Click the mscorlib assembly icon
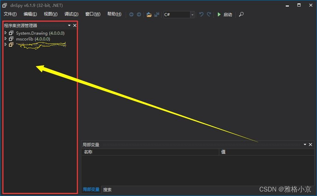 tap(11, 39)
